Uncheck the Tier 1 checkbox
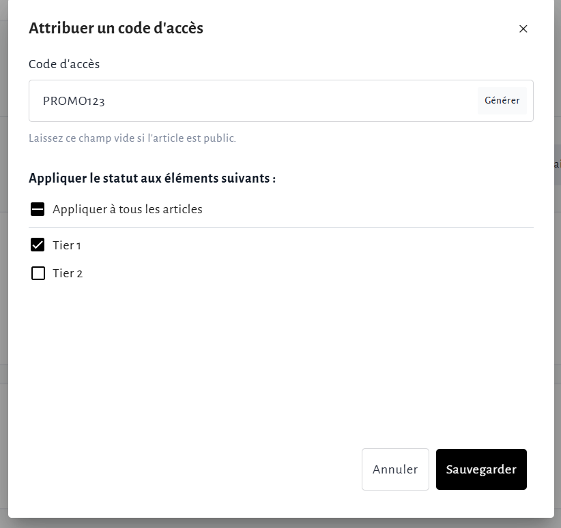 point(38,245)
